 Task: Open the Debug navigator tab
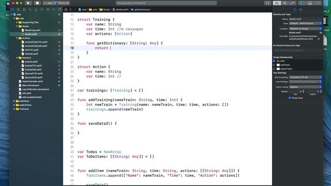point(48,10)
